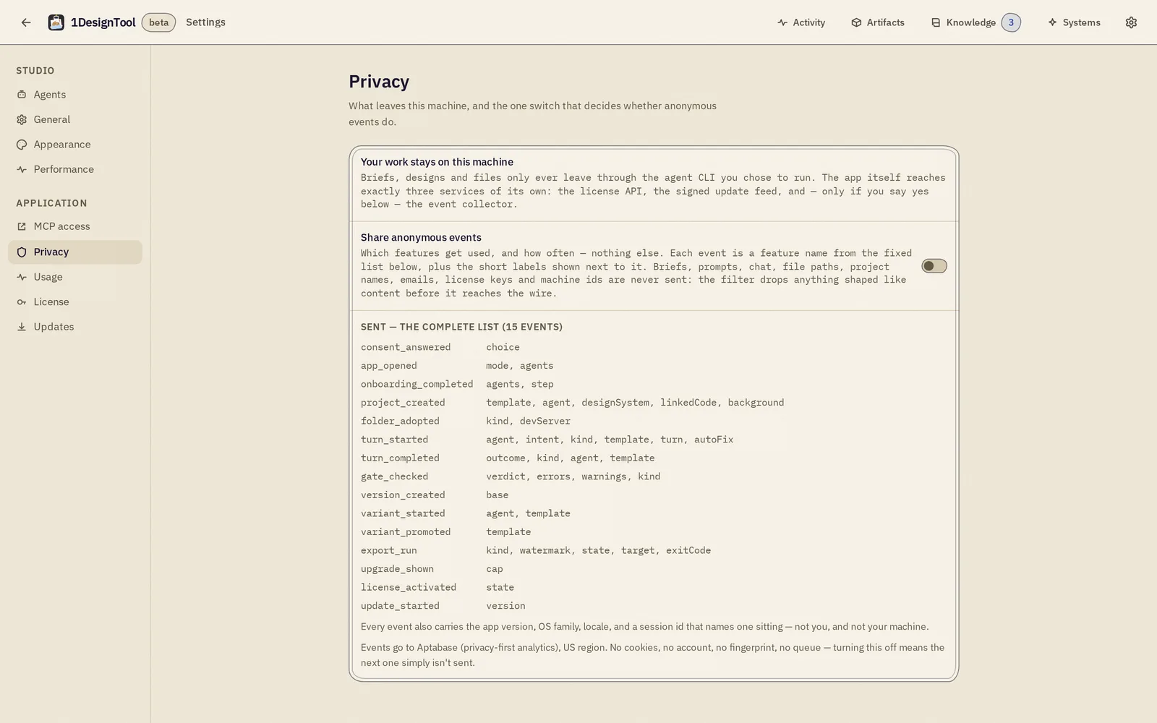
Task: Click the app_opened event name
Action: point(389,366)
